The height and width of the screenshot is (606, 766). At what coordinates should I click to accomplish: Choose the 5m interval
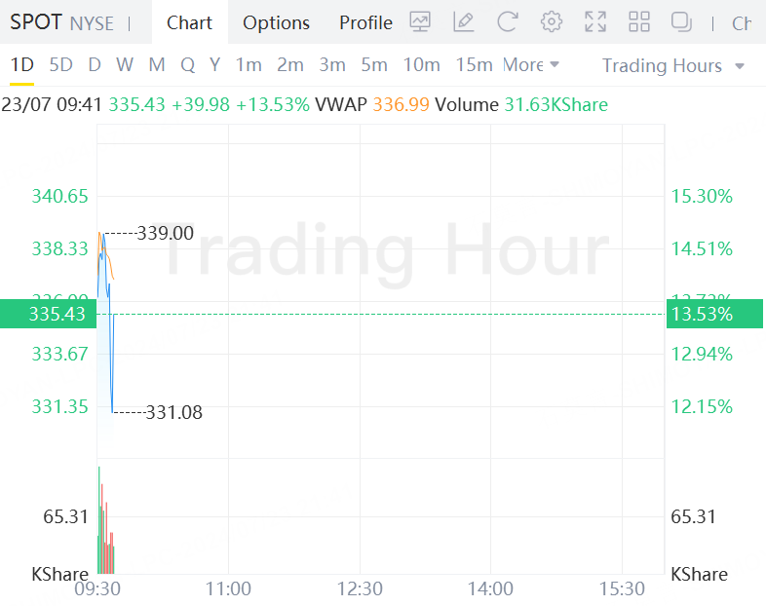pos(374,64)
